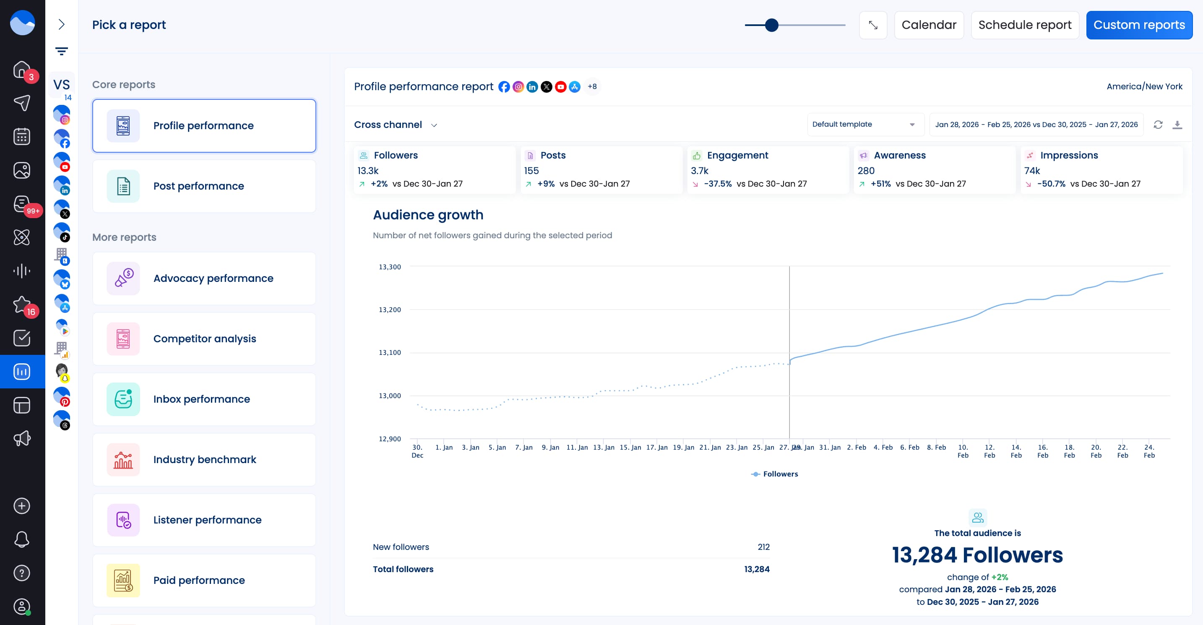Screen dimensions: 1203x625
Task: Click the Schedule report button
Action: pyautogui.click(x=1025, y=25)
